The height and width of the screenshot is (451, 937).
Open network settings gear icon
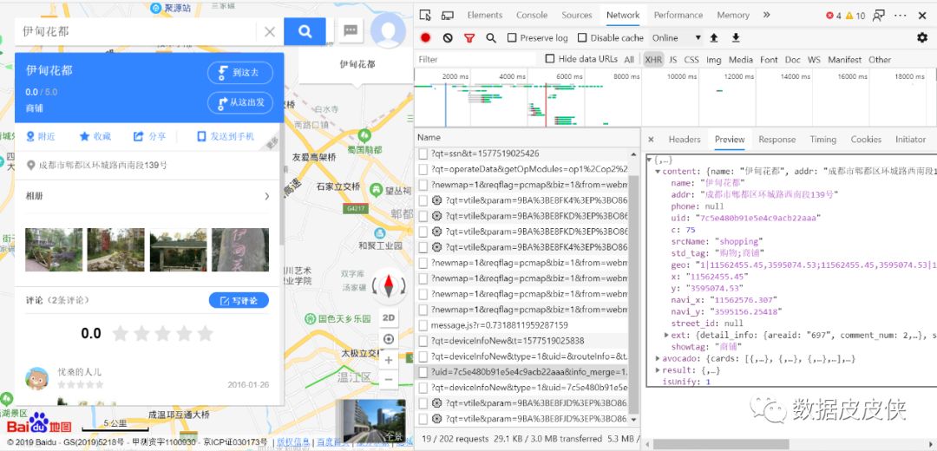pyautogui.click(x=922, y=37)
